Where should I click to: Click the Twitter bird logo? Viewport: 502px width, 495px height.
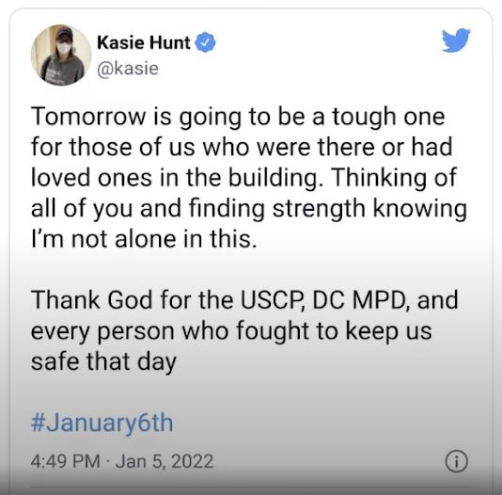pyautogui.click(x=456, y=40)
